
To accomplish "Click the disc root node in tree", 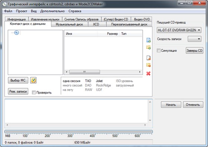I will coord(16,33).
